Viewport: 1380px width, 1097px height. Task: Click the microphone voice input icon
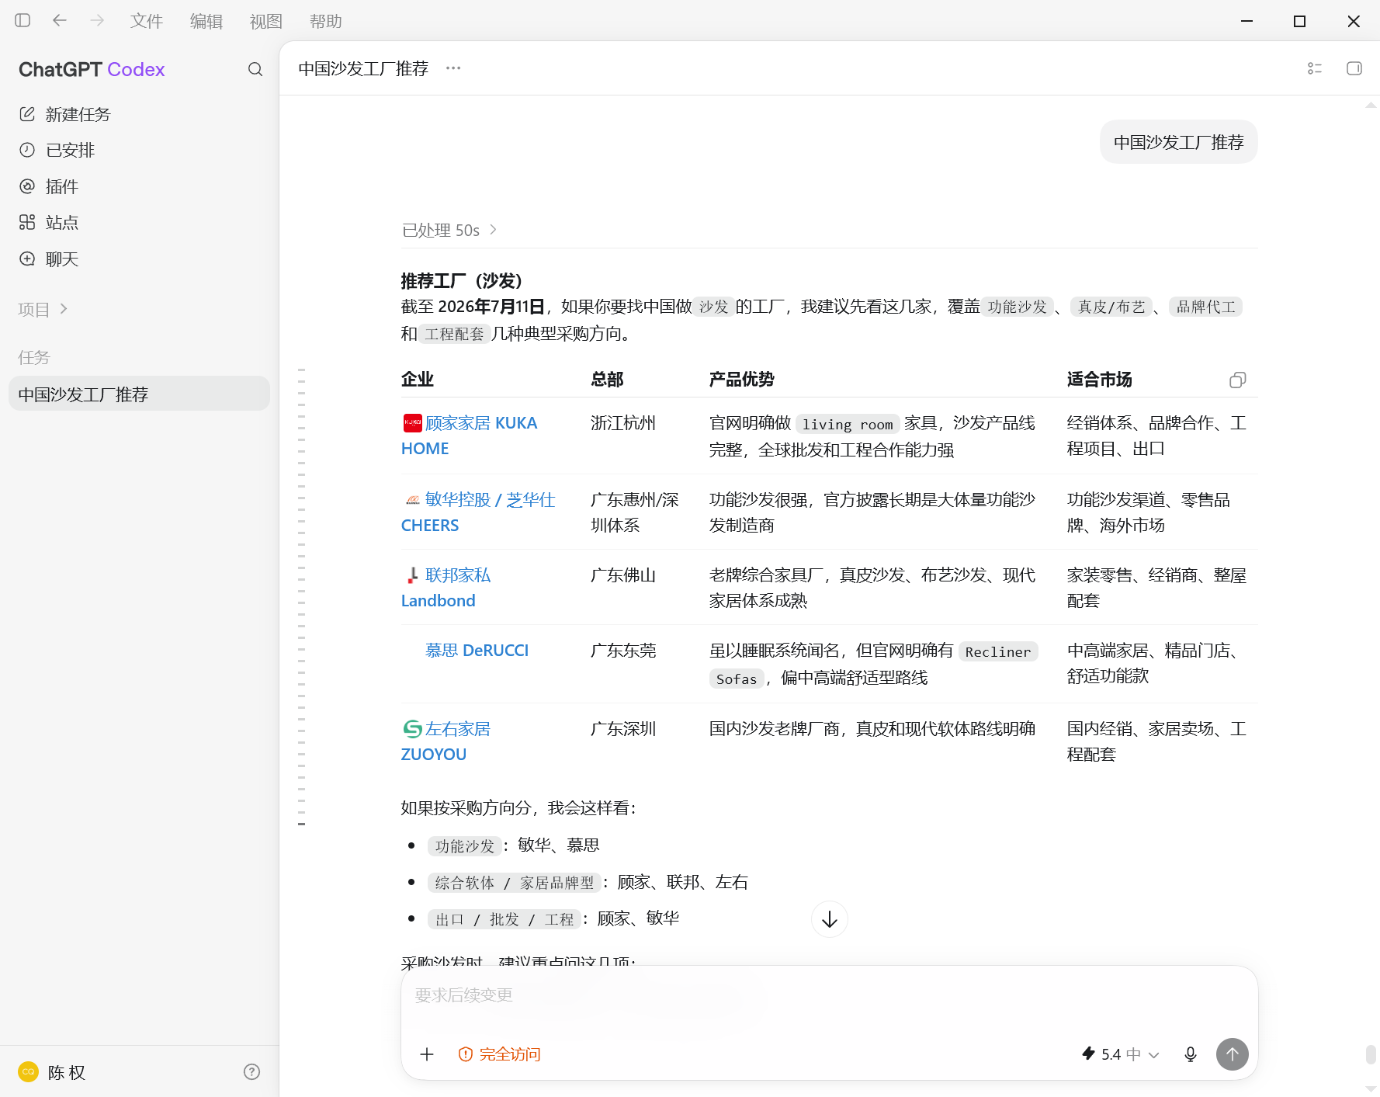1191,1054
